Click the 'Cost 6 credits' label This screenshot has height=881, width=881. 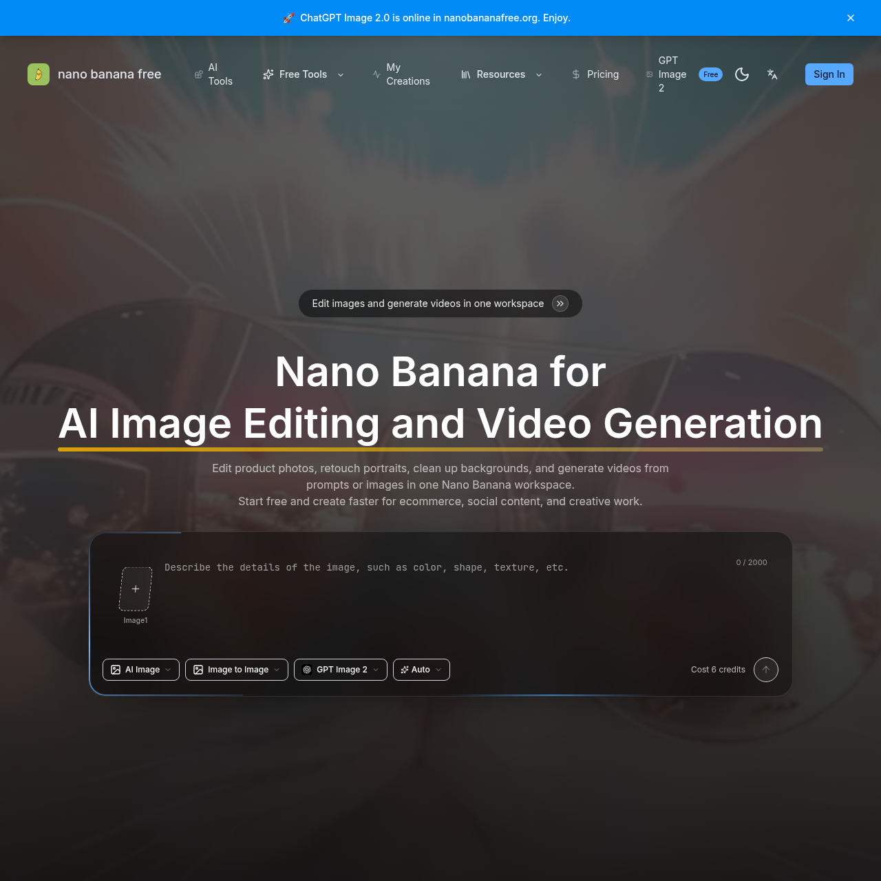718,670
